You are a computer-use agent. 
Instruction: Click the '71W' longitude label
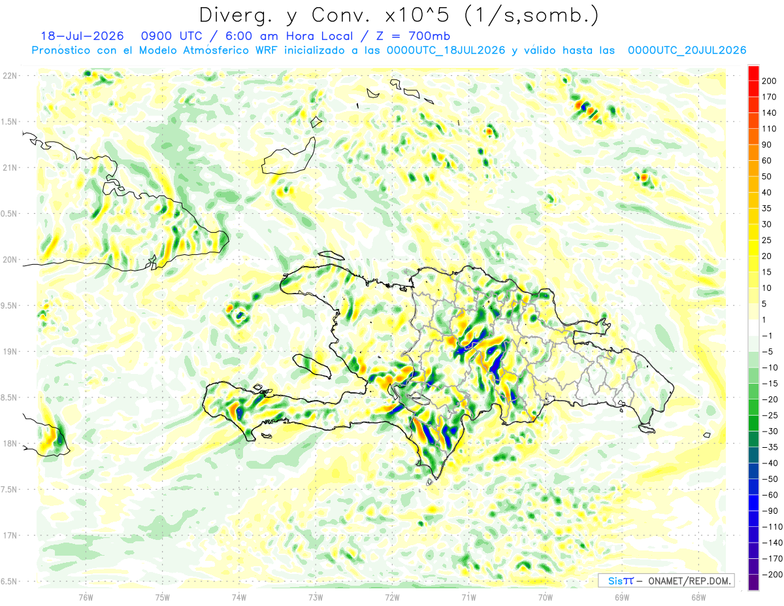468,597
